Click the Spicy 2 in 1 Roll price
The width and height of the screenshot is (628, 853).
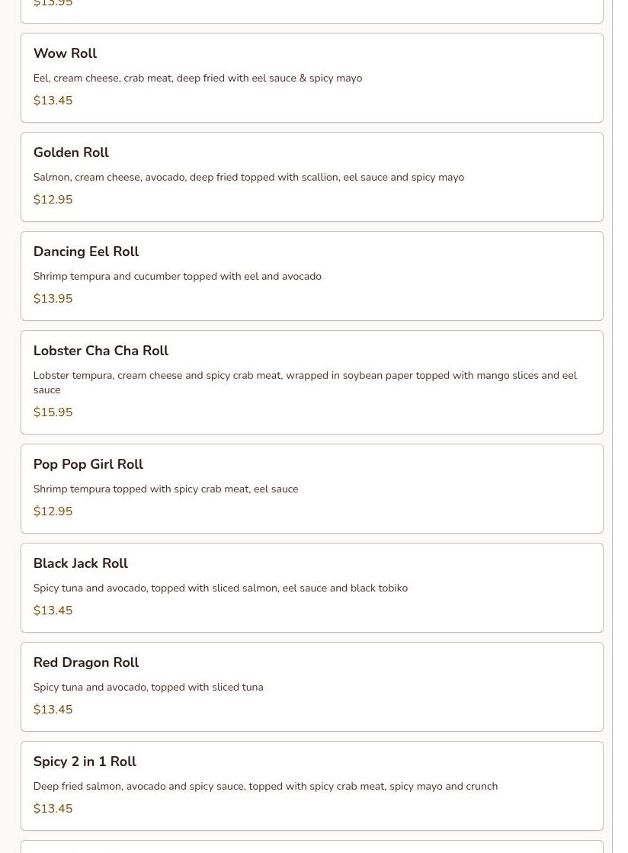tap(53, 809)
